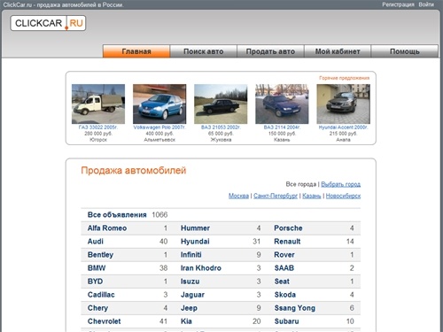Open the Hyundai Accent photo
The width and height of the screenshot is (443, 332).
pyautogui.click(x=343, y=104)
